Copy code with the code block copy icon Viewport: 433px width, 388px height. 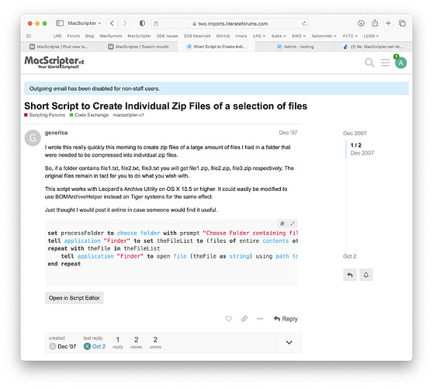(282, 223)
